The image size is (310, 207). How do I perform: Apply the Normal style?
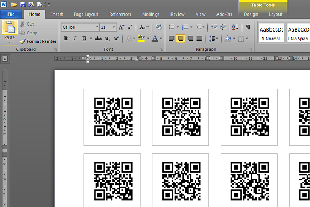point(272,33)
